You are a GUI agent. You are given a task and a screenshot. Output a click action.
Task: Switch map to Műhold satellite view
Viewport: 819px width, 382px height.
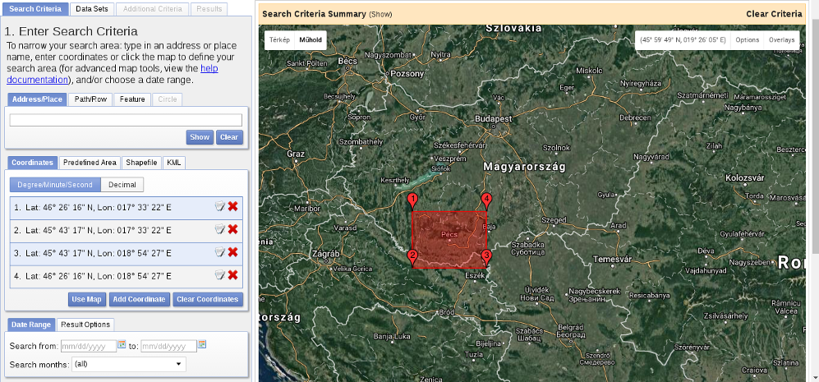(x=311, y=40)
